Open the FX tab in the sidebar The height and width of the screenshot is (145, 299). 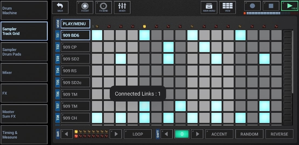pos(24,93)
